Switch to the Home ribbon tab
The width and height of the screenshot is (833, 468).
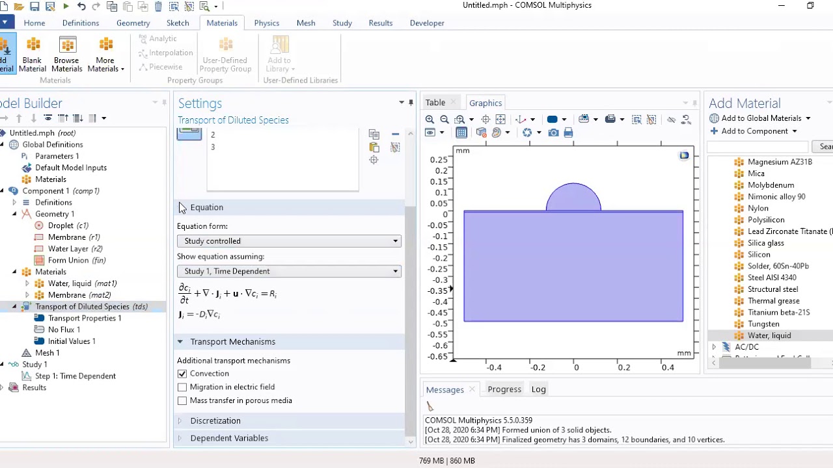coord(34,23)
